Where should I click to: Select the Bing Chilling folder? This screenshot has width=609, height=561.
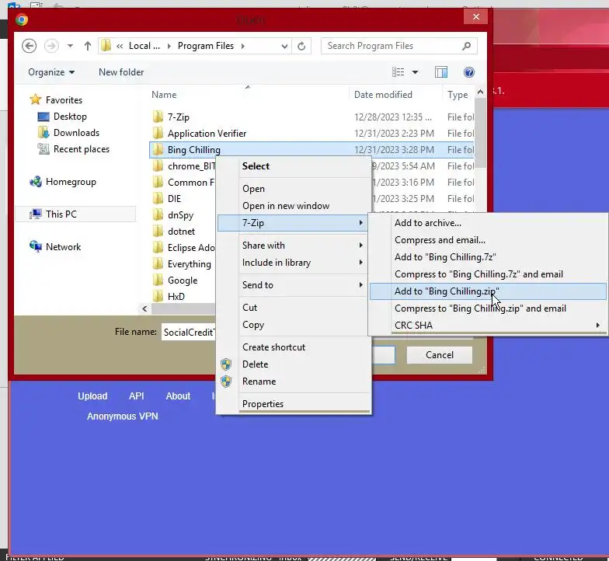[x=311, y=149]
